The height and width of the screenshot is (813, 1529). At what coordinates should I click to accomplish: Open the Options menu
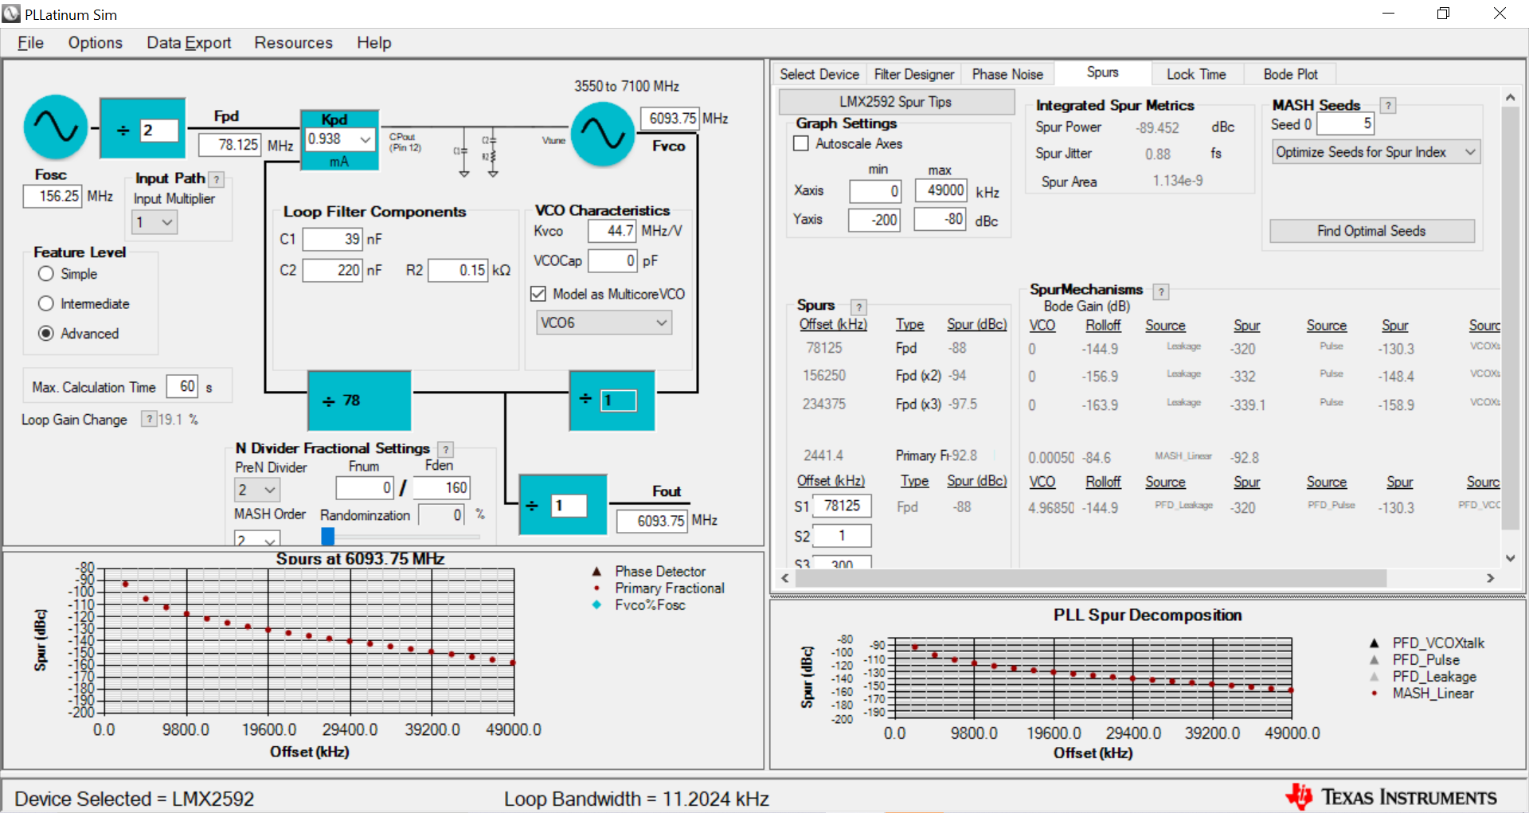point(96,43)
